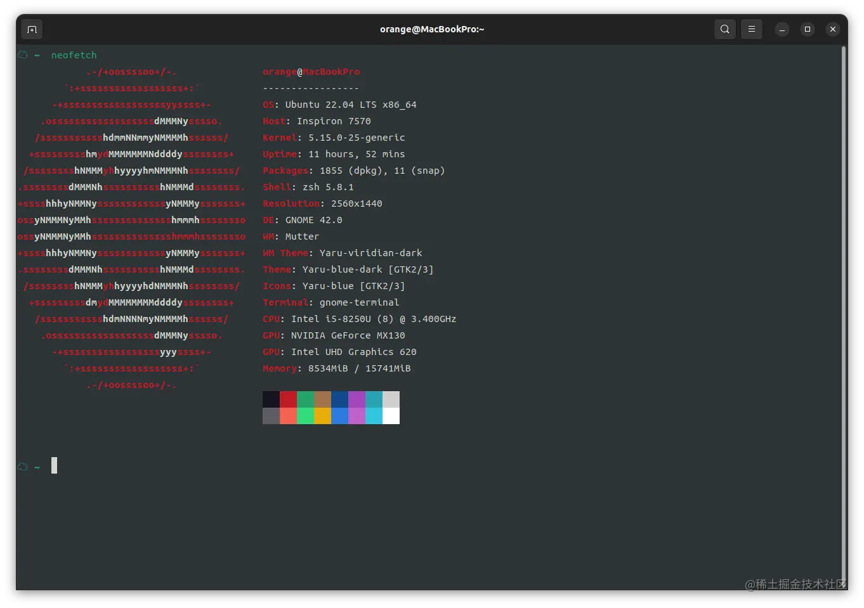This screenshot has height=608, width=864.
Task: Click the Resolution line showing 2560x1440
Action: coord(323,204)
